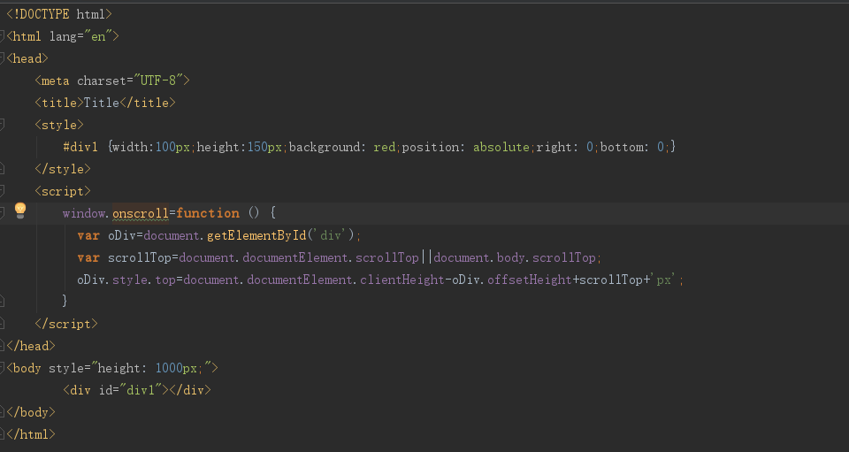The image size is (849, 452).
Task: Click the closing </head> tag
Action: (x=31, y=346)
